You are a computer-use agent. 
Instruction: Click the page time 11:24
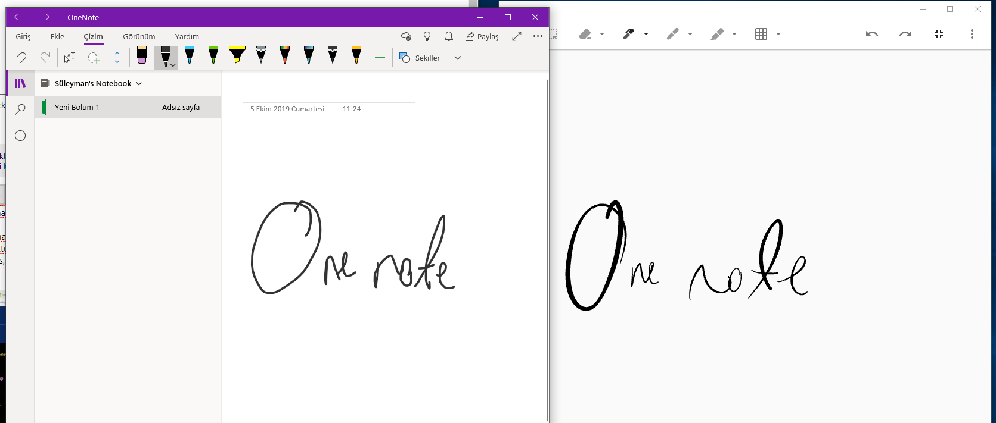(x=352, y=109)
